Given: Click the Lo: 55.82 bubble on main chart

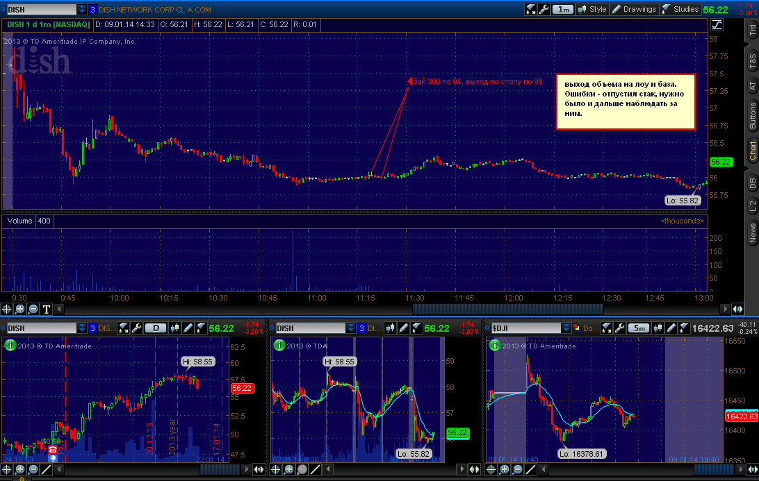Looking at the screenshot, I should click(682, 201).
